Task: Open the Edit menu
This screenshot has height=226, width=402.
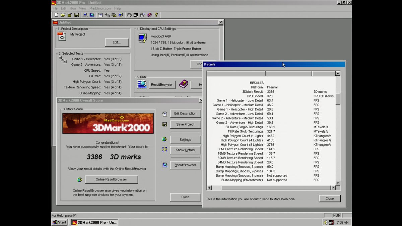Action: pyautogui.click(x=64, y=8)
